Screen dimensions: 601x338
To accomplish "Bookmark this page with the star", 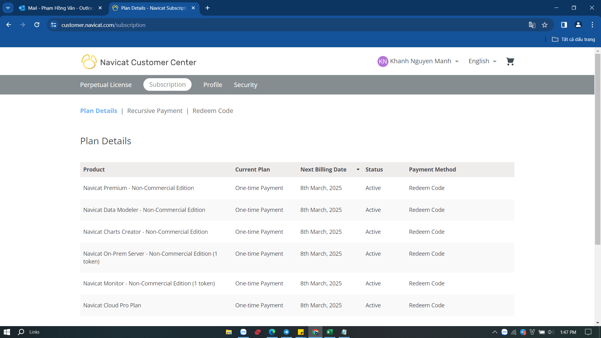I will (545, 25).
